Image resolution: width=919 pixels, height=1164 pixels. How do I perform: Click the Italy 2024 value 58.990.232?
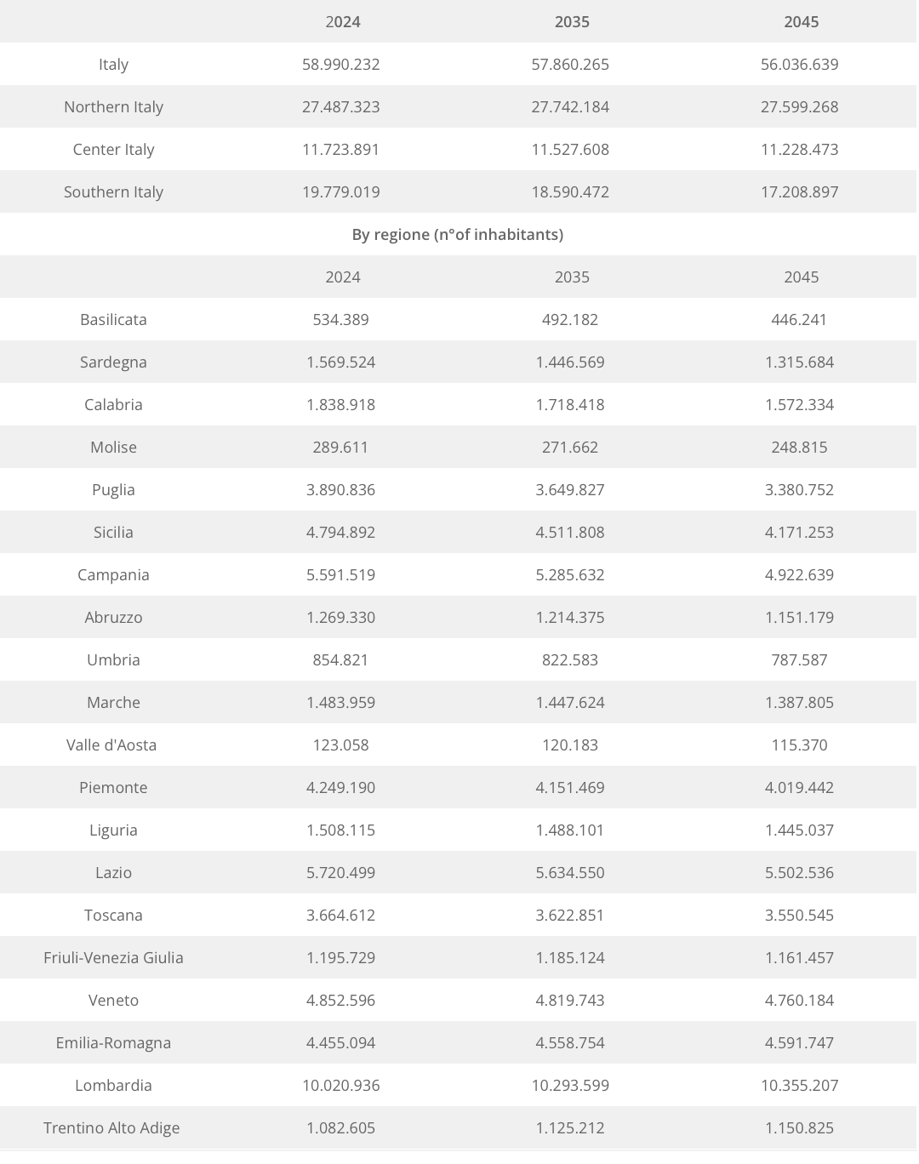click(x=340, y=65)
